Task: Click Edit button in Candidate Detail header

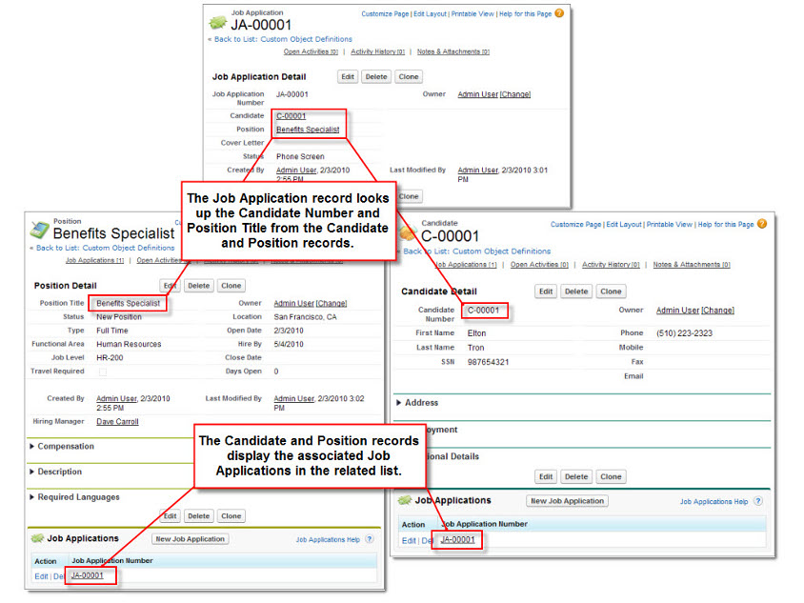Action: 546,291
